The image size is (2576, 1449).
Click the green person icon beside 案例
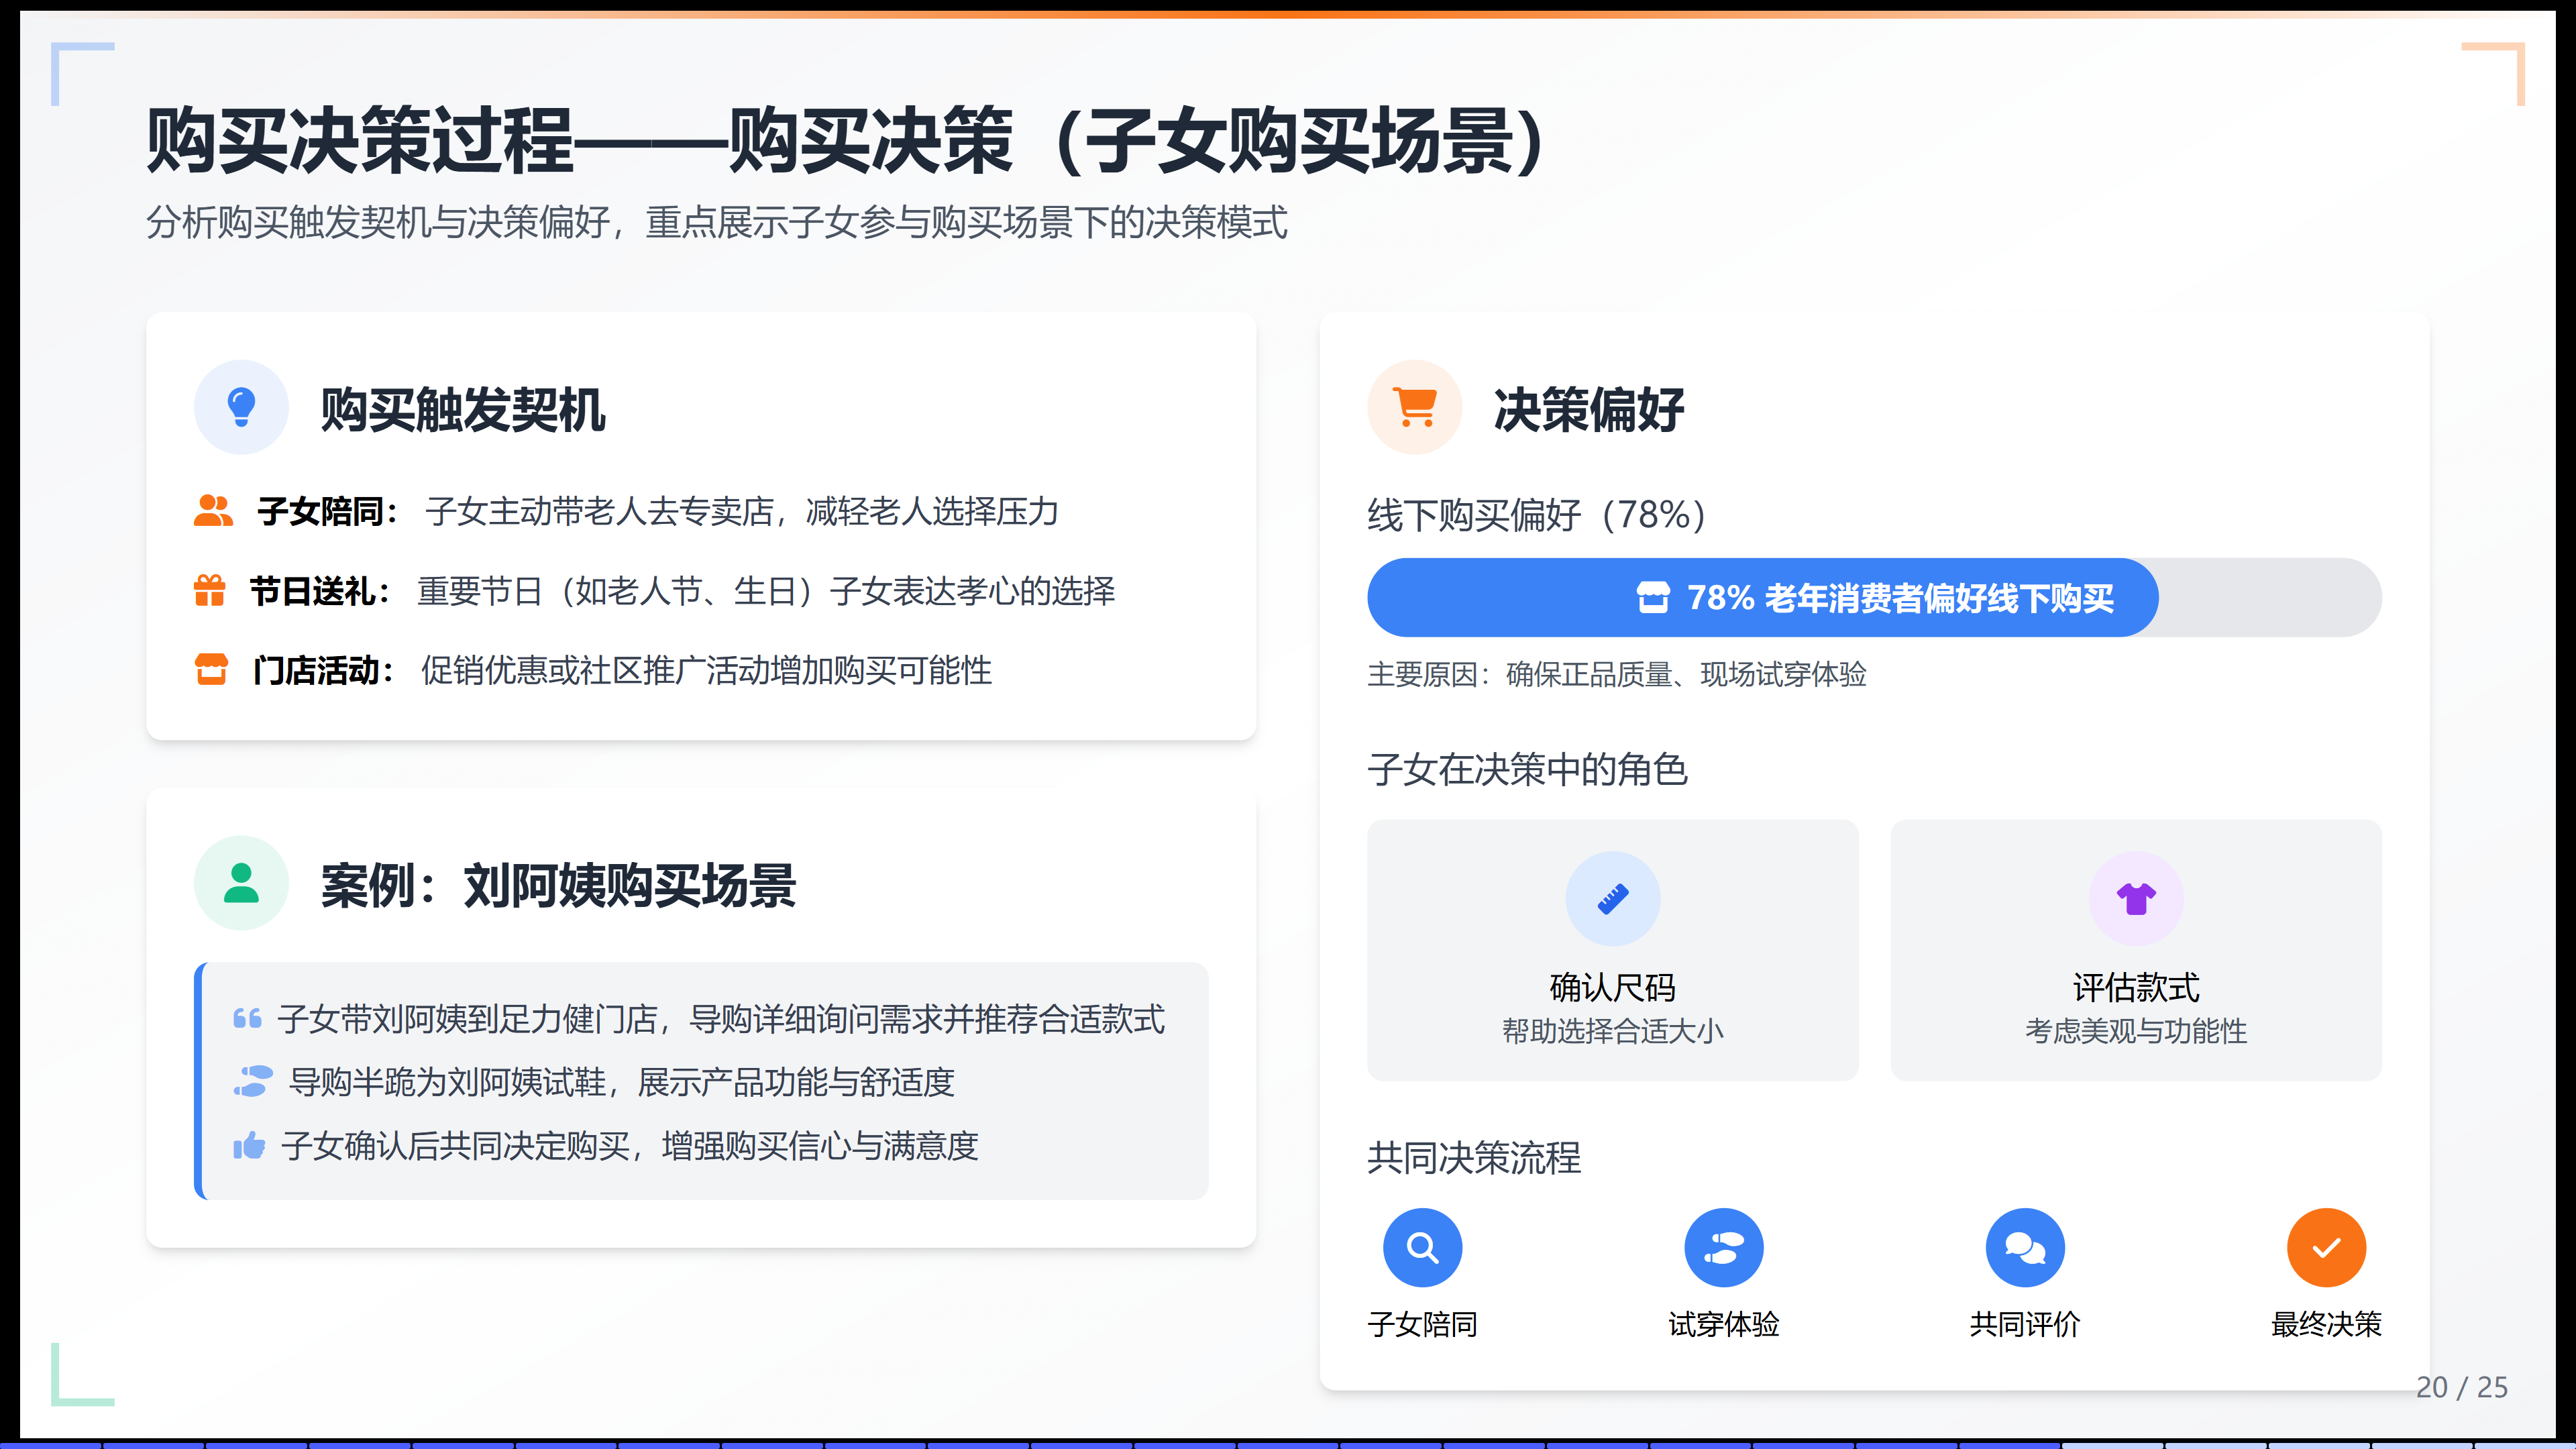tap(241, 883)
